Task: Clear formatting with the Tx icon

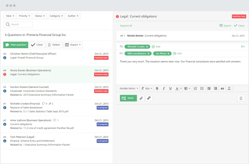Action: [x=229, y=88]
